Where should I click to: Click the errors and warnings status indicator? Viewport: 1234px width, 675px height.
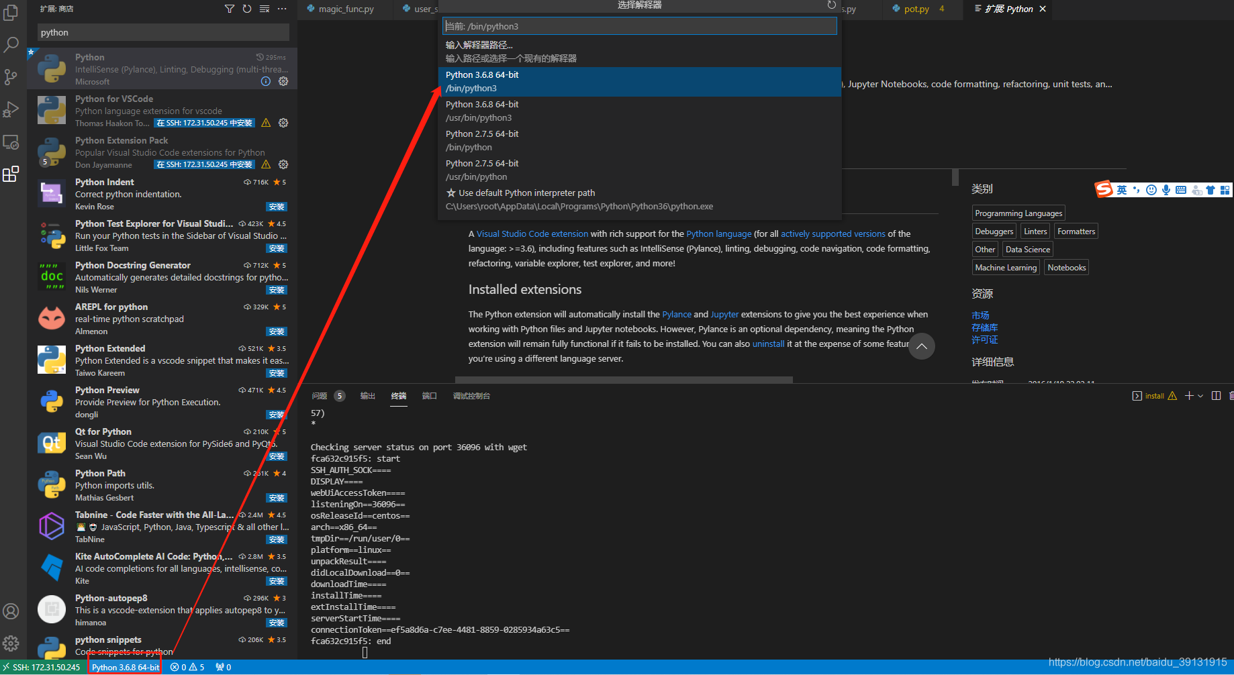pyautogui.click(x=187, y=668)
